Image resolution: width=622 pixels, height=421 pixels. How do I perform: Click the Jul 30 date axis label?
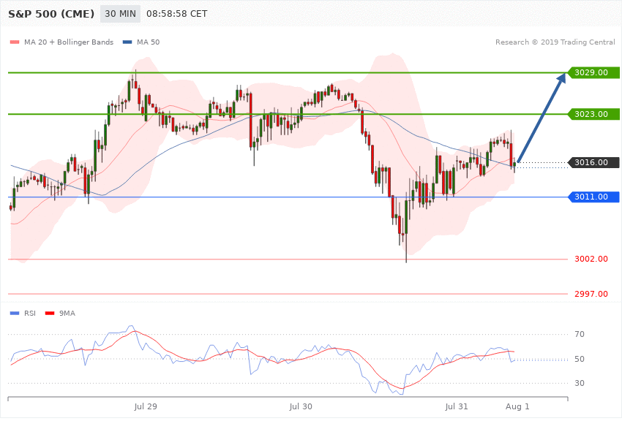301,406
